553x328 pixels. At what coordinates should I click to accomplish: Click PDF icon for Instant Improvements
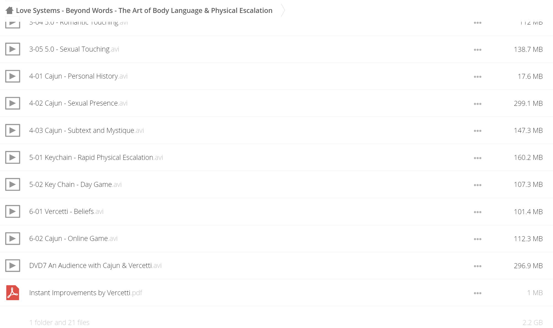tap(13, 293)
